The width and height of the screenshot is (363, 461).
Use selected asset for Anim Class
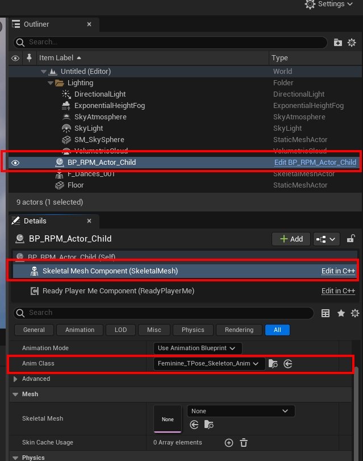click(x=288, y=364)
